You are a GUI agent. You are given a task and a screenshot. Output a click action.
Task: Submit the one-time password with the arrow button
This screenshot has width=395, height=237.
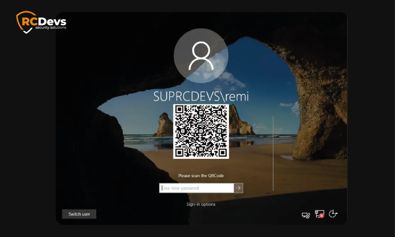238,188
